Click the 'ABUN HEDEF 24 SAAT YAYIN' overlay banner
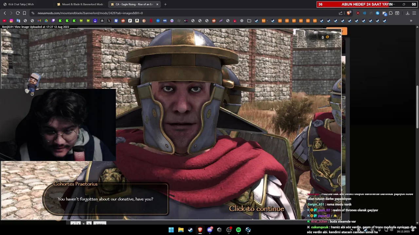Viewport: 419px width, 235px height. [367, 4]
